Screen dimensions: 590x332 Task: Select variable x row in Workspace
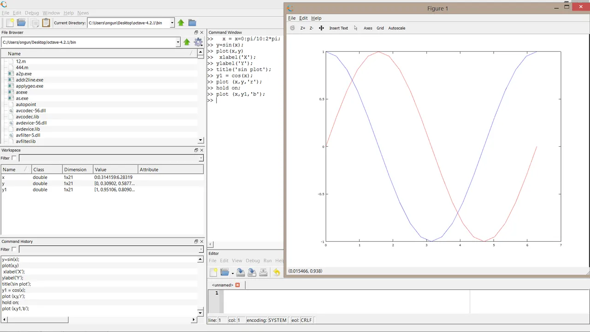point(102,177)
